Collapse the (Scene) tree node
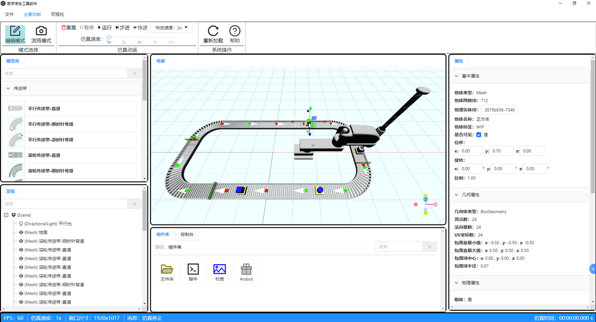This screenshot has height=322, width=596. click(x=6, y=215)
